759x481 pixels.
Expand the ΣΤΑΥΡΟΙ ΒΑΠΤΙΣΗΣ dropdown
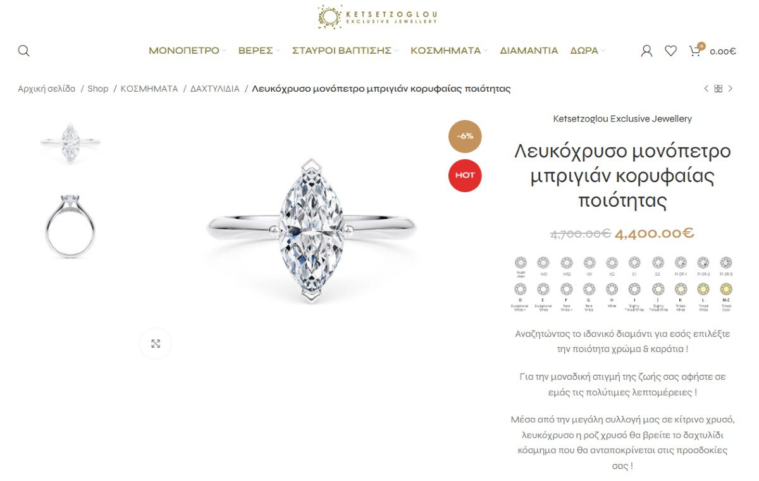(345, 51)
